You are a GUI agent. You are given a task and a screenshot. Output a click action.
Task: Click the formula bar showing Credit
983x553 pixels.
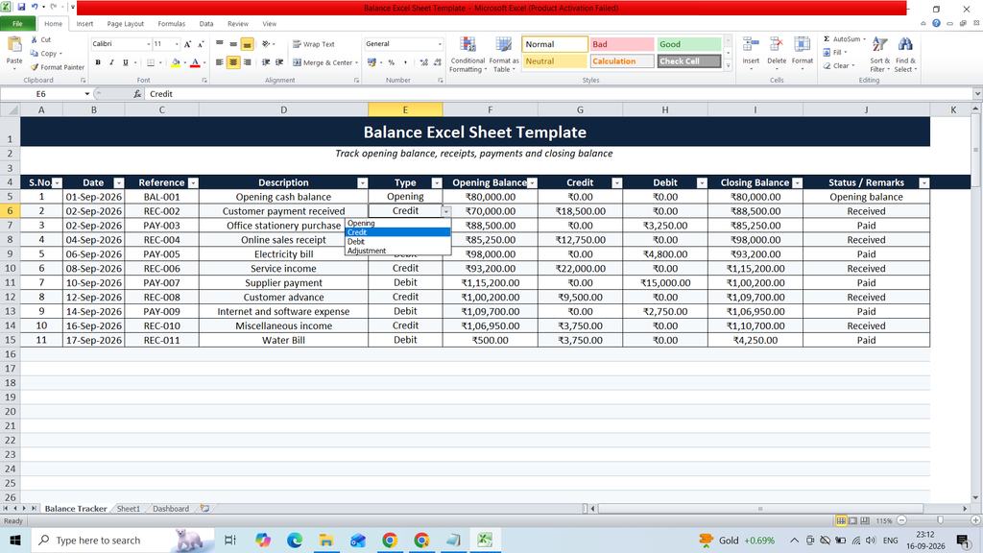tap(558, 94)
